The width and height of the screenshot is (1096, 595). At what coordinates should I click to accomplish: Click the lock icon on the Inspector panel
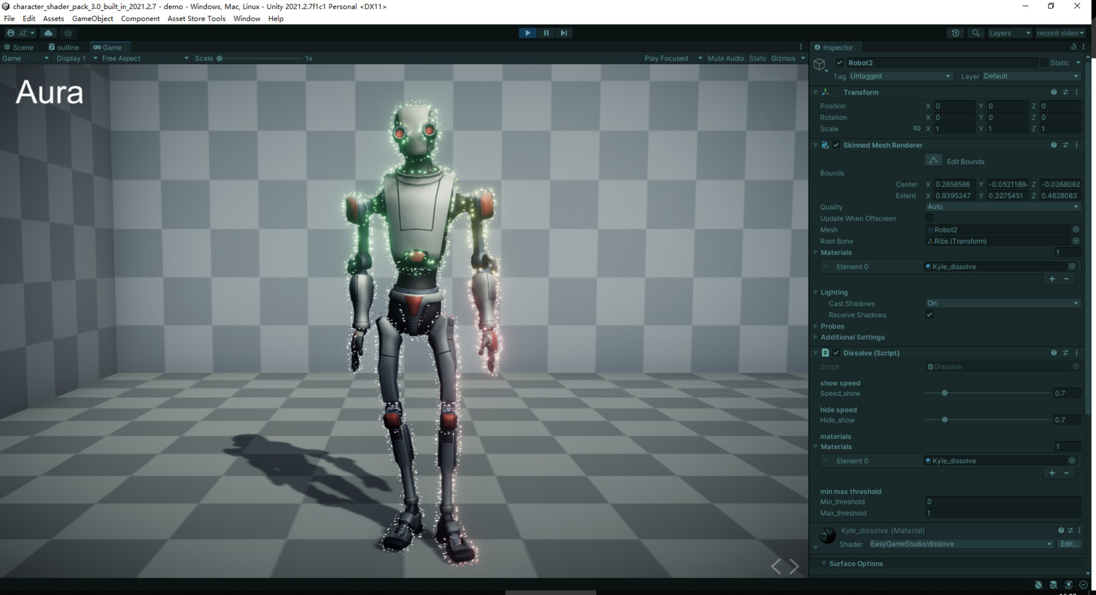pos(1073,47)
